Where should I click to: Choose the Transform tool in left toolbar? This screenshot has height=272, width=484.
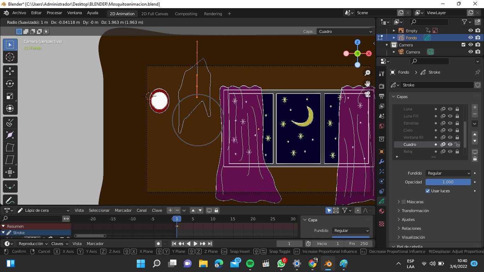tap(10, 108)
